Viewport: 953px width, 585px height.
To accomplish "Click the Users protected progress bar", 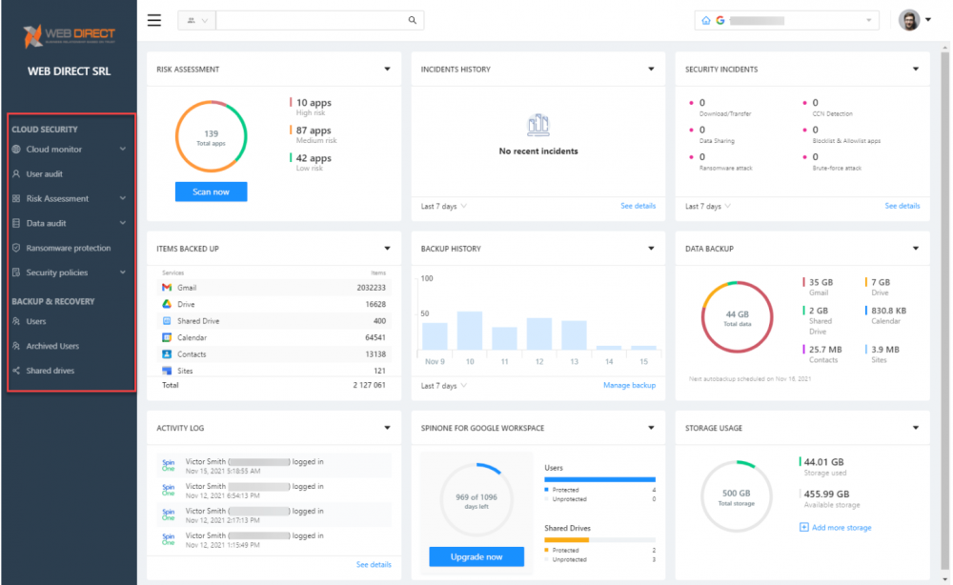I will pyautogui.click(x=599, y=479).
